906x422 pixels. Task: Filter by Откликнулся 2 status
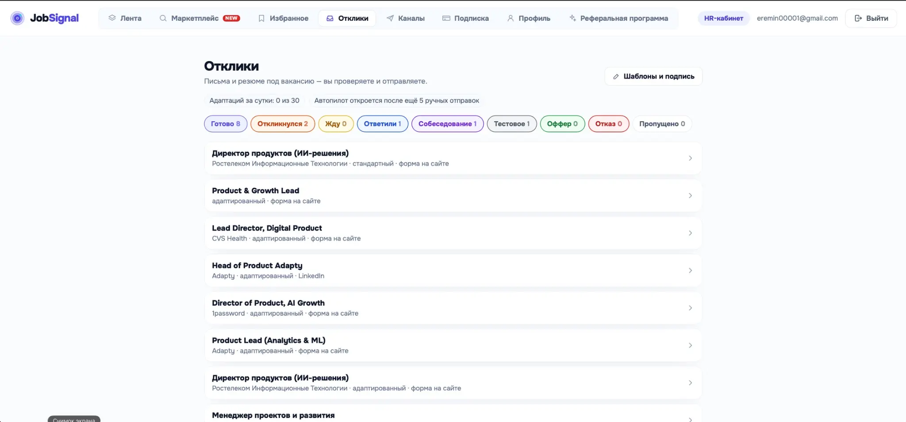tap(283, 124)
